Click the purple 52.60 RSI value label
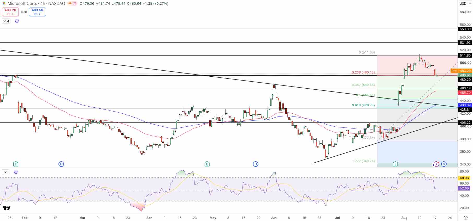 click(x=464, y=188)
